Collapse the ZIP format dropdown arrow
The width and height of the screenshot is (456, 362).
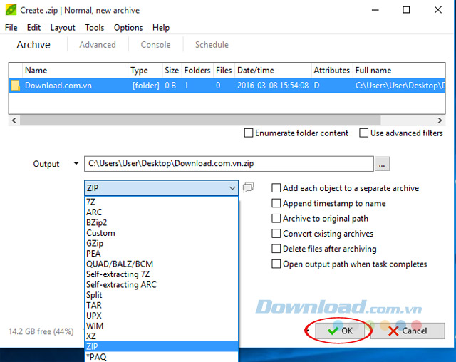point(232,188)
